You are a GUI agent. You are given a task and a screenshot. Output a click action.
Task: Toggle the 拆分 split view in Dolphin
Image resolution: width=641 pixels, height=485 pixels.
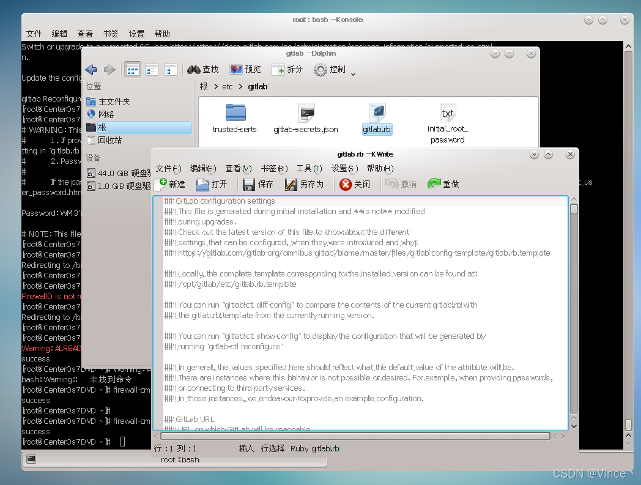click(287, 70)
